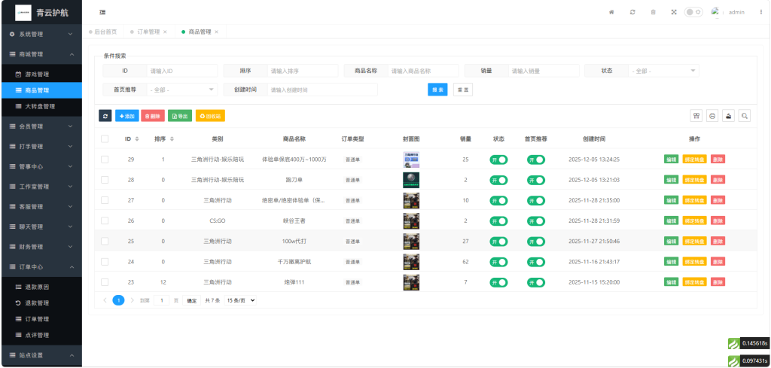The image size is (771, 368).
Task: Open the admin user avatar menu
Action: click(715, 12)
